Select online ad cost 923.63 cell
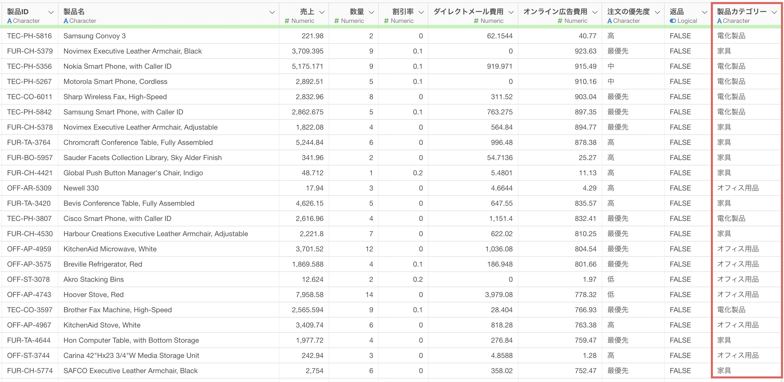 point(586,51)
